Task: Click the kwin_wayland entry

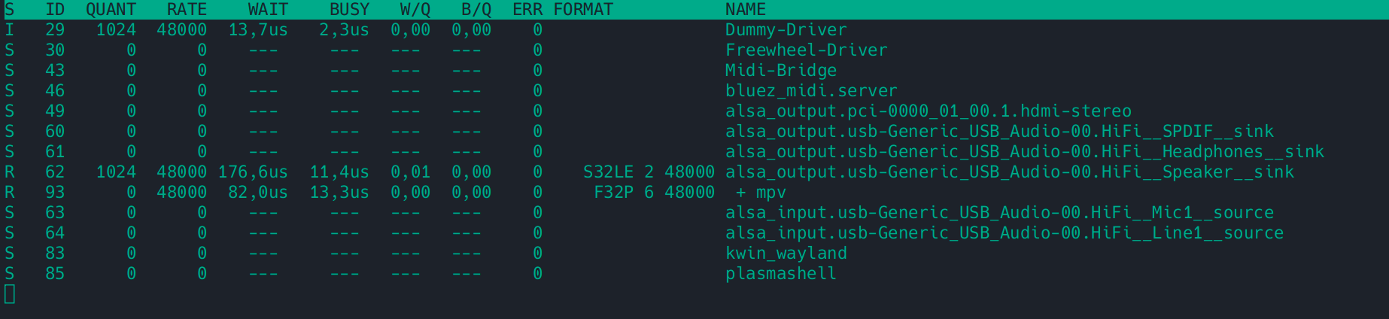Action: click(x=786, y=254)
